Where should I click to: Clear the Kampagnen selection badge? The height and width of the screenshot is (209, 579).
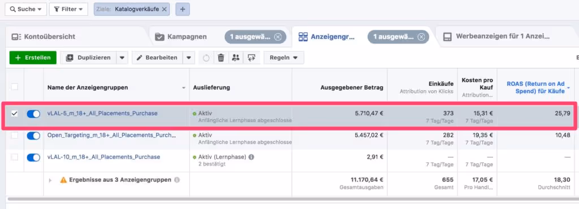pos(278,37)
